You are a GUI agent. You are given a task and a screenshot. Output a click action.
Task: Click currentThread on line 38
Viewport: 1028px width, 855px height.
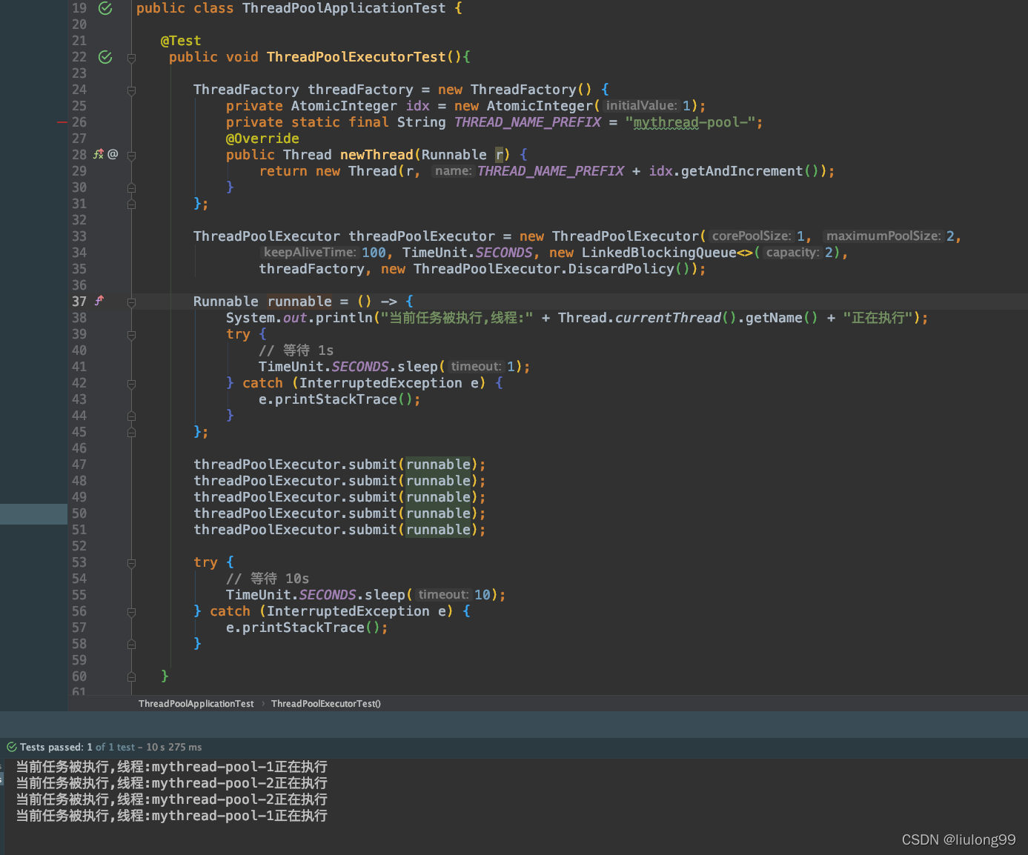668,318
